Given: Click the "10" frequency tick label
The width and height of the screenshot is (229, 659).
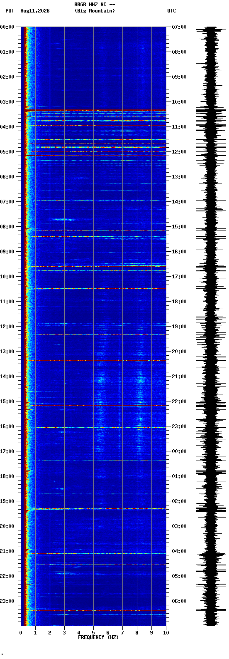Looking at the screenshot, I should [x=166, y=633].
